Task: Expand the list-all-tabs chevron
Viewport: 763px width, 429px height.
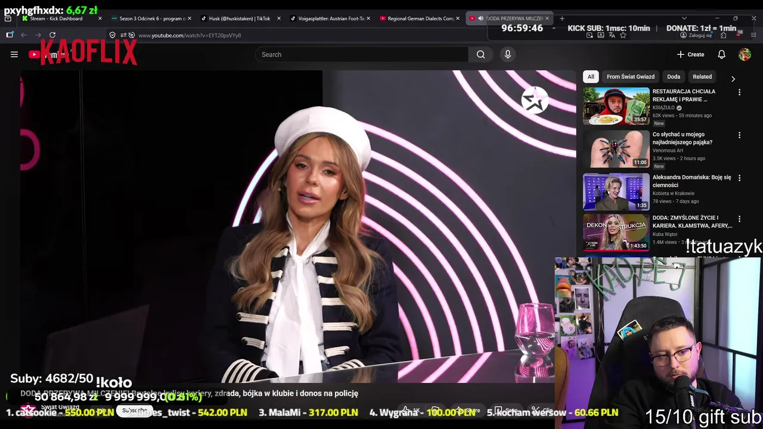Action: pyautogui.click(x=684, y=18)
